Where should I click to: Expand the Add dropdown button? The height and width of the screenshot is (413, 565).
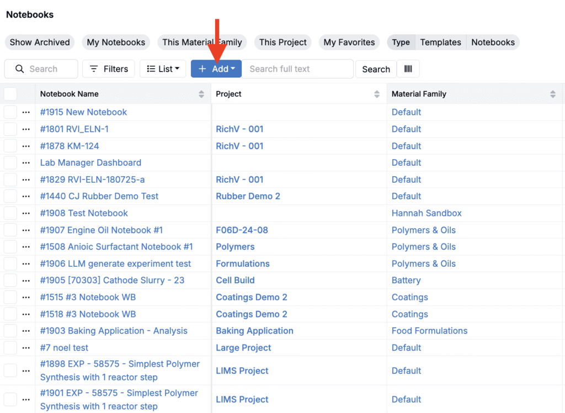(x=216, y=69)
